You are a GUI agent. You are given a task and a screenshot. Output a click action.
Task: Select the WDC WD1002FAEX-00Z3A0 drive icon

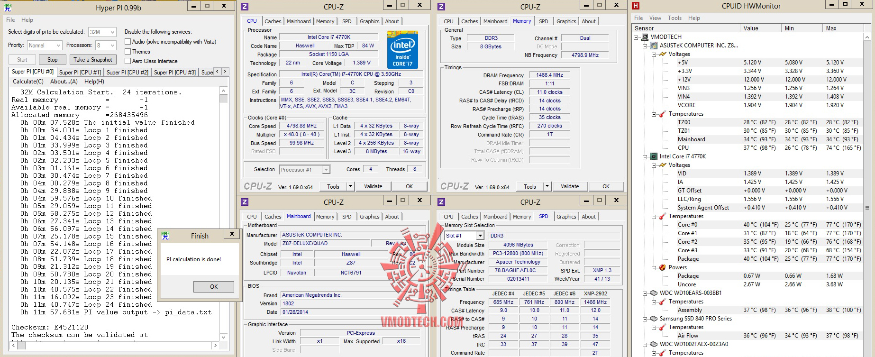pos(654,344)
